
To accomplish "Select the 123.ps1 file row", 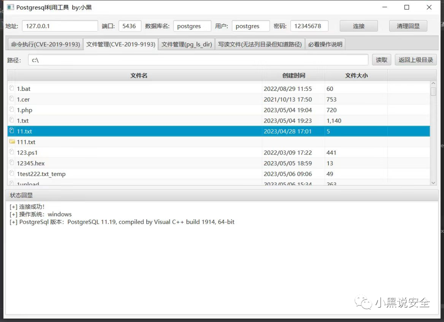I will tap(219, 153).
